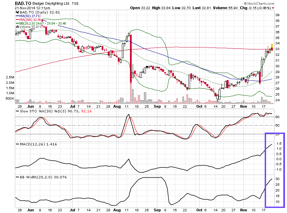287x213 pixels.
Task: Click the 1.5M volume axis label
Action: pyautogui.click(x=10, y=88)
